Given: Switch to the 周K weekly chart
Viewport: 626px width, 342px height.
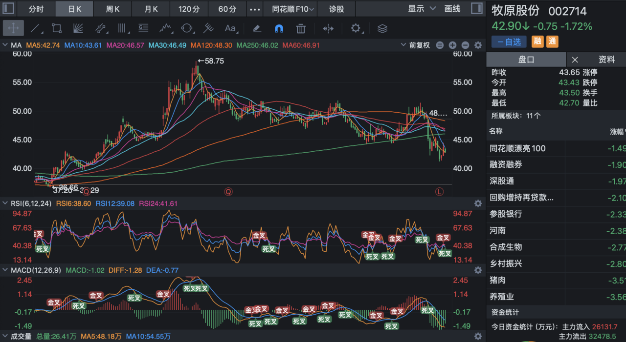Looking at the screenshot, I should (x=112, y=9).
